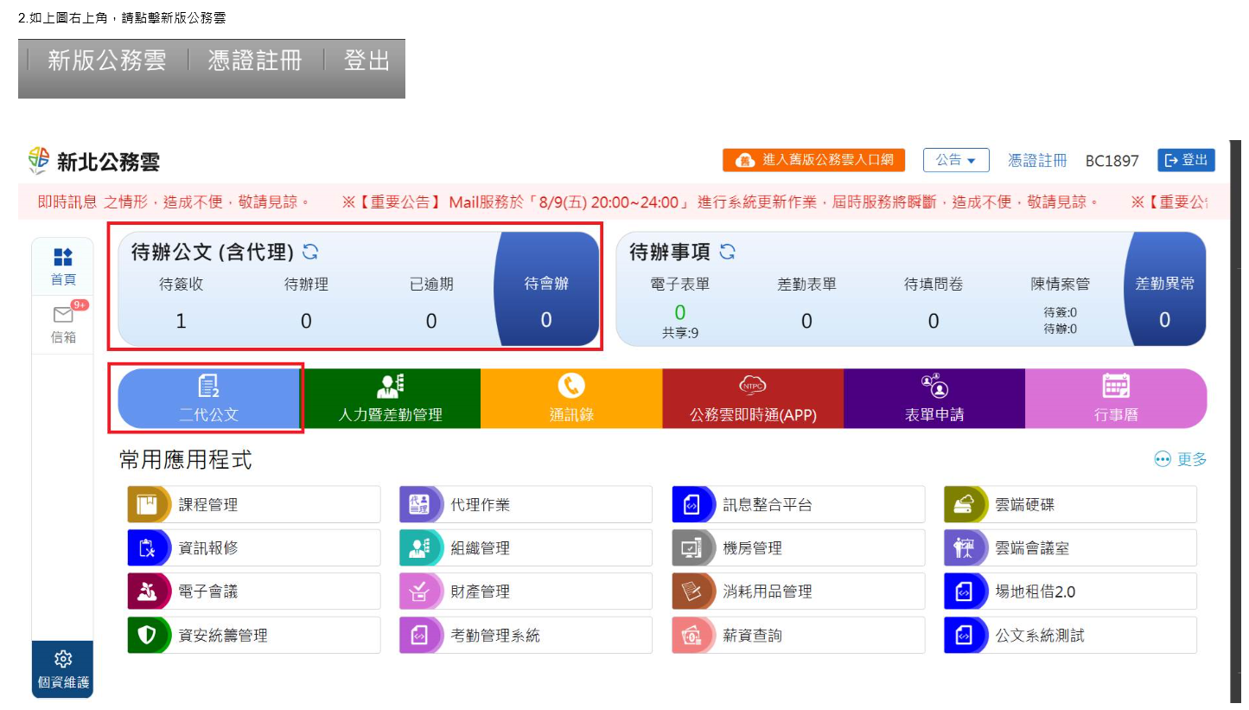Click 進入舊版公務雲入口網 button
The width and height of the screenshot is (1249, 710).
pyautogui.click(x=814, y=160)
